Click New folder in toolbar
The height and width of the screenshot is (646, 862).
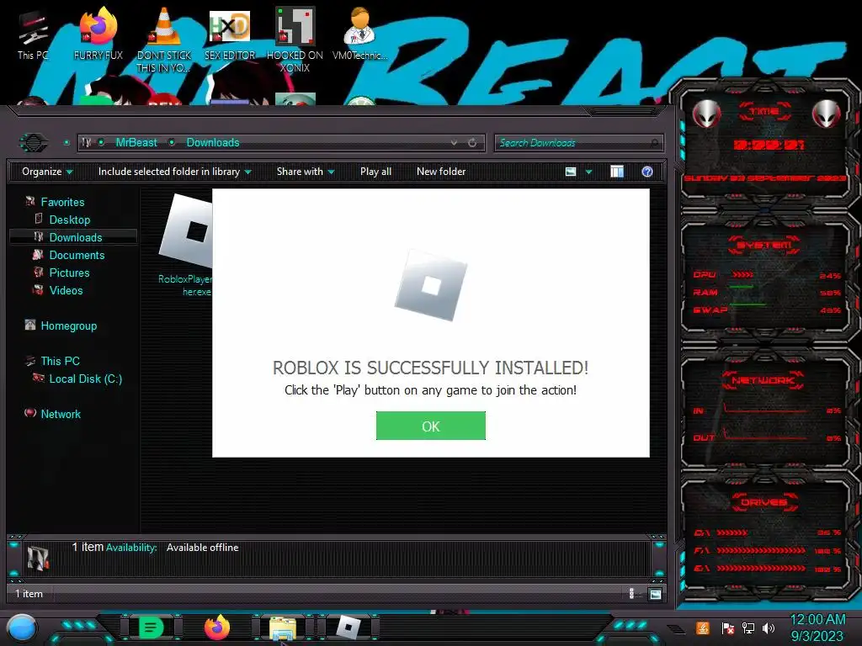[x=441, y=172]
